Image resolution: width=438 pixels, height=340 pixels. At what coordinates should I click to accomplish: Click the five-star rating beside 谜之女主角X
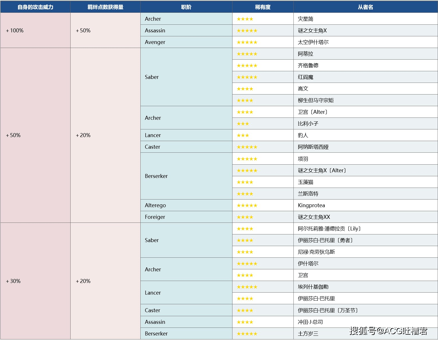[x=247, y=30]
